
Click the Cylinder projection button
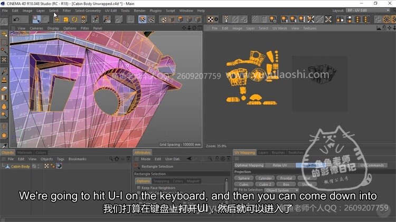(x=265, y=178)
